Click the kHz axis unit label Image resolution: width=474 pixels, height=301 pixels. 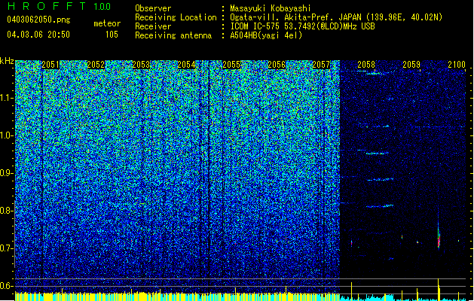coord(7,61)
